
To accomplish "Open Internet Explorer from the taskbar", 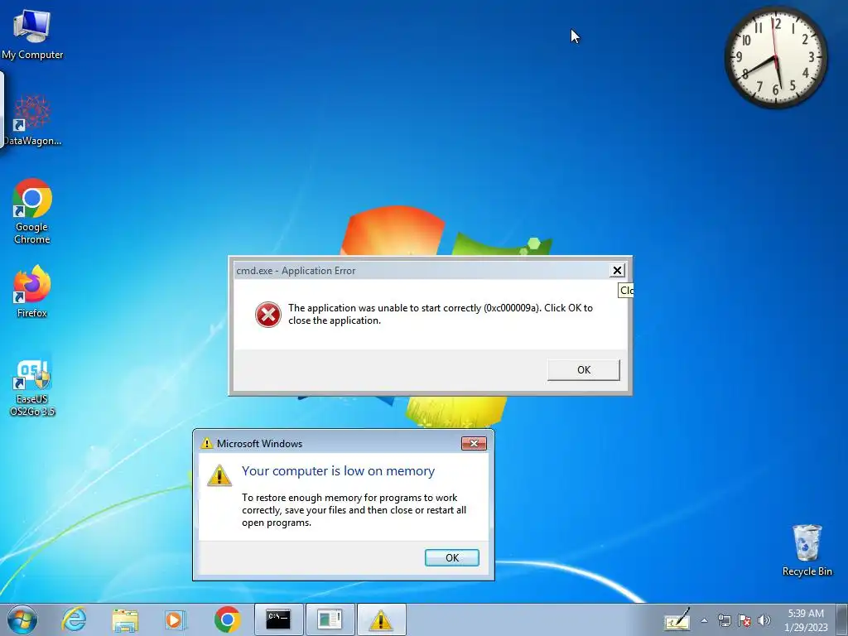I will click(x=74, y=619).
